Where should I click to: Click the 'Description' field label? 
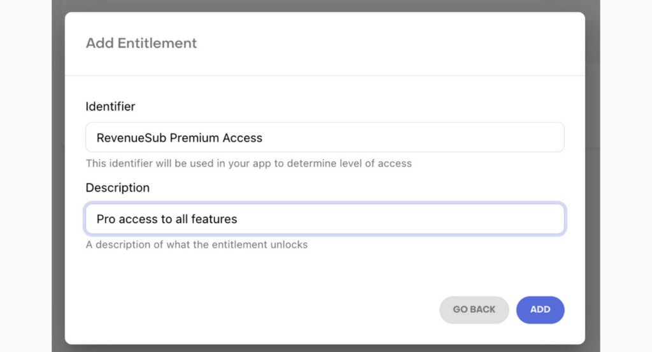(118, 187)
